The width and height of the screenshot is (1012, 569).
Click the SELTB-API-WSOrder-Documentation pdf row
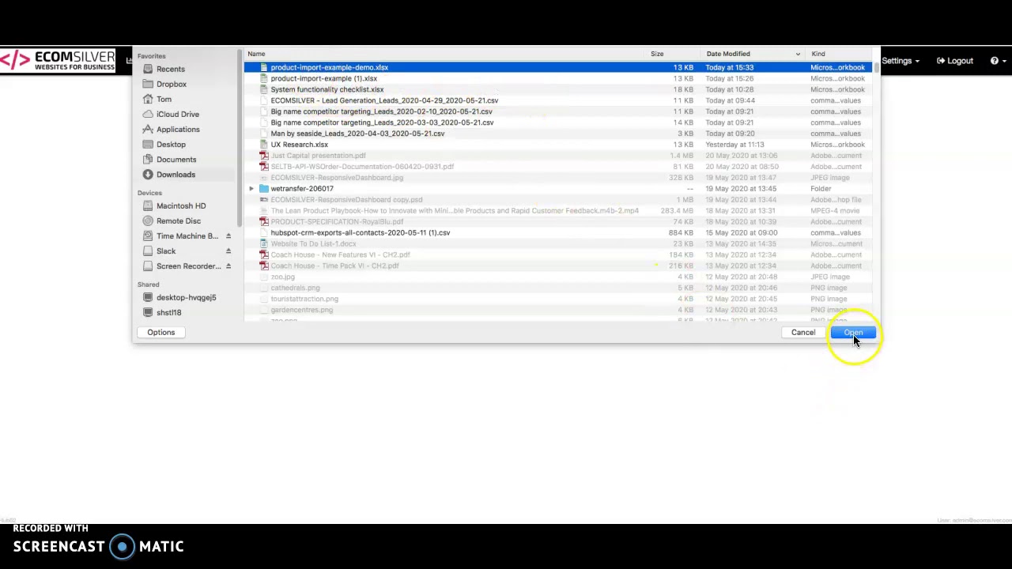click(557, 167)
